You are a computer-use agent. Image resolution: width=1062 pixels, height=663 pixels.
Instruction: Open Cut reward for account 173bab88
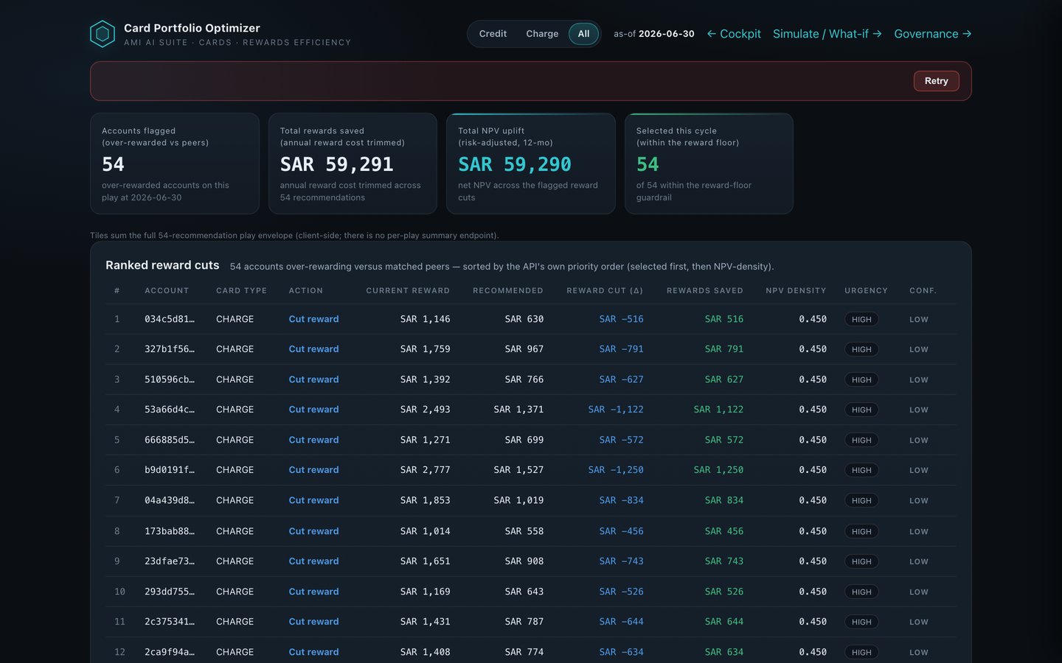click(313, 531)
